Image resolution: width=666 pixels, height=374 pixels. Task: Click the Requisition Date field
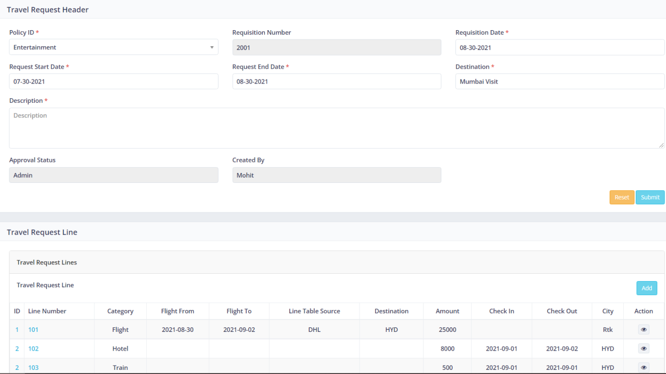[559, 47]
